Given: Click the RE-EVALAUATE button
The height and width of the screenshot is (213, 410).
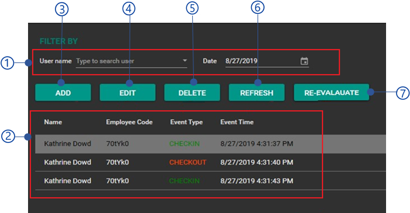Looking at the screenshot, I should pyautogui.click(x=332, y=93).
